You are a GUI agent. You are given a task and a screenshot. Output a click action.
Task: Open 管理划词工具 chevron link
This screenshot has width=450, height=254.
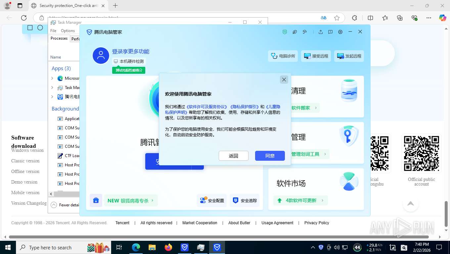pos(308,154)
